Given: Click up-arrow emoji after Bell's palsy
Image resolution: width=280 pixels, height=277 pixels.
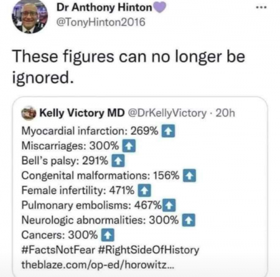Looking at the screenshot, I should [118, 161].
